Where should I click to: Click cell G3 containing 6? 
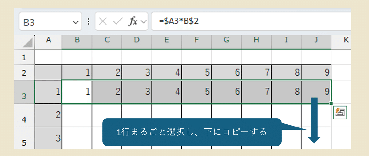pyautogui.click(x=226, y=92)
